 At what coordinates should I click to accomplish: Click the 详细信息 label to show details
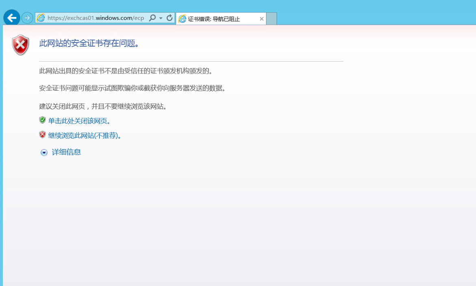pos(67,152)
